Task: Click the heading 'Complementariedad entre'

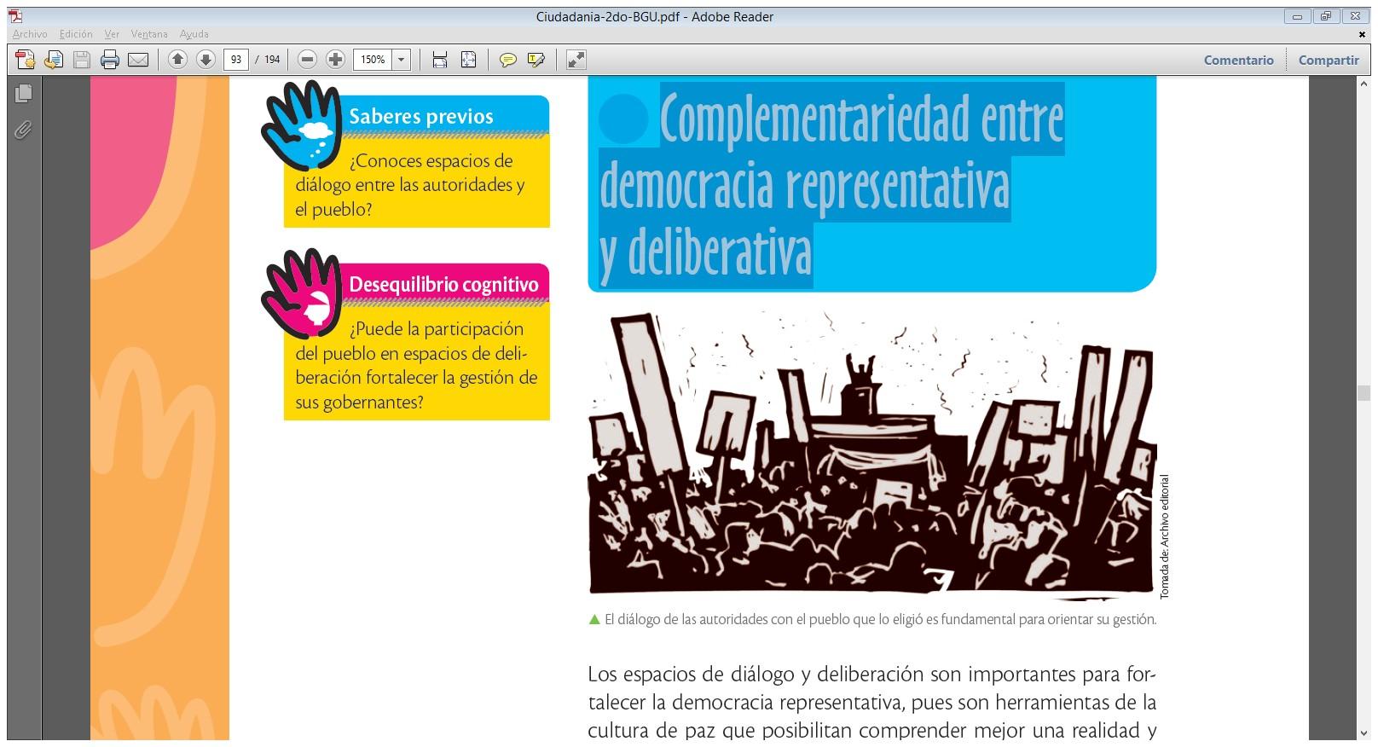Action: click(x=862, y=119)
